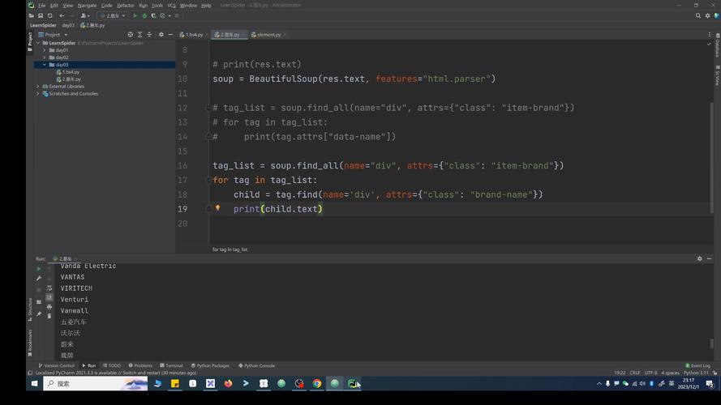Open Run panel settings gear
Viewport: 721px width, 405px height.
[x=699, y=258]
